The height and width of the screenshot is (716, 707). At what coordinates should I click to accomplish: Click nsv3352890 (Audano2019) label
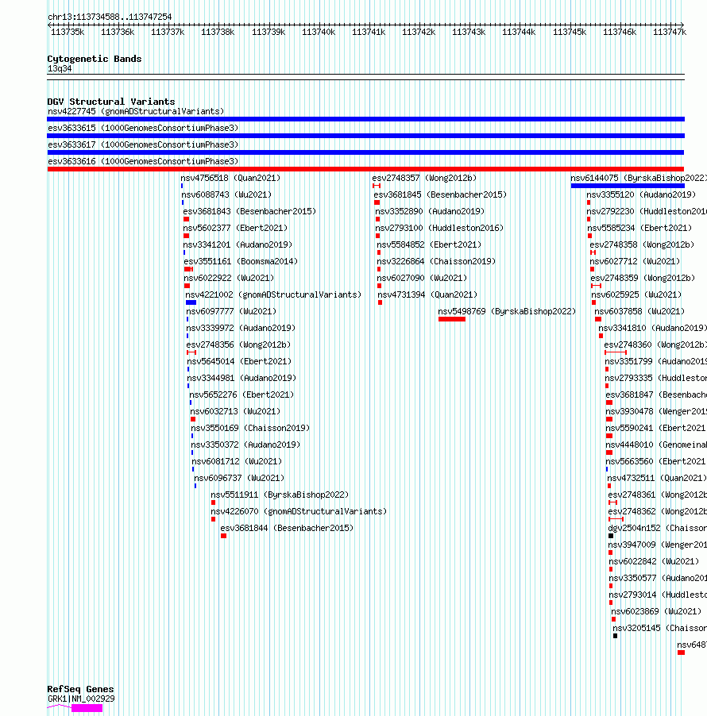click(430, 211)
